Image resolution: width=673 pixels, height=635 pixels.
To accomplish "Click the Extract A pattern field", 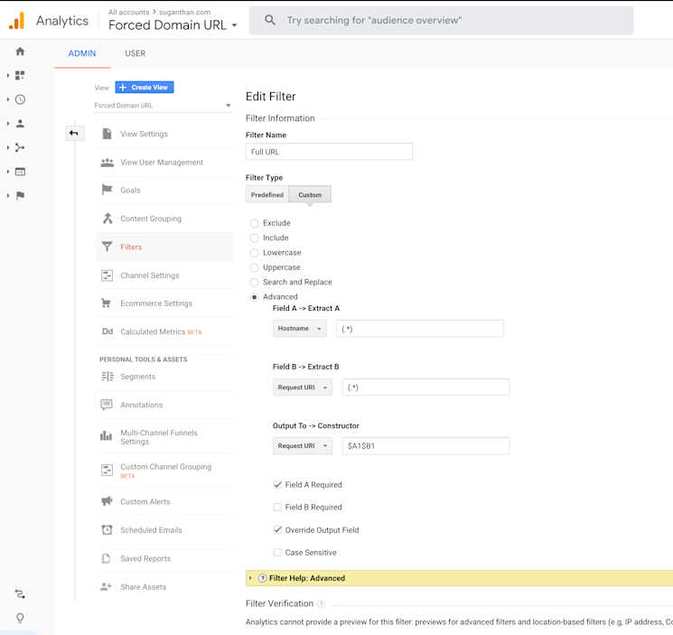I will (x=420, y=329).
